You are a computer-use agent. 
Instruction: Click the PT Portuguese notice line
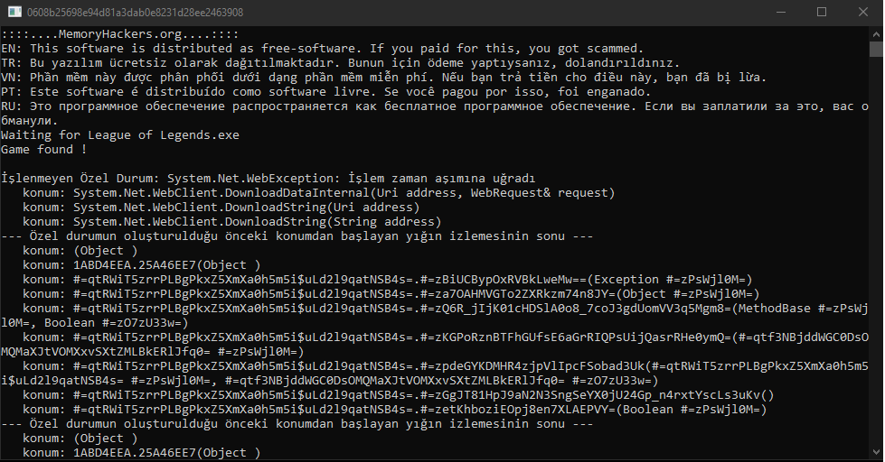pos(325,92)
